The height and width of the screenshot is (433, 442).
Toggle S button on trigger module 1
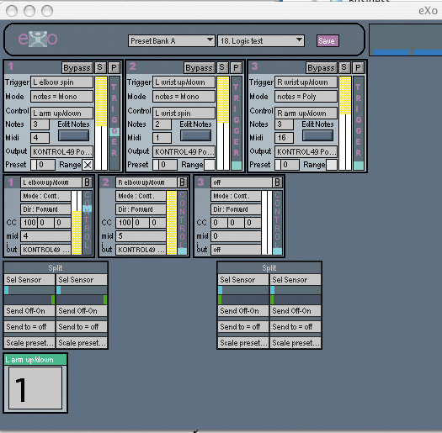click(x=100, y=67)
